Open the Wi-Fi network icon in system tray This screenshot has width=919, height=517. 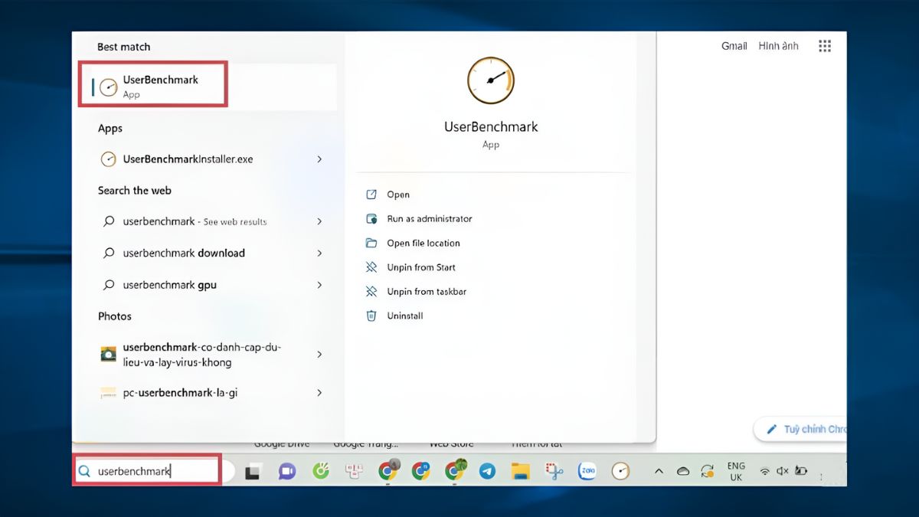pyautogui.click(x=764, y=471)
